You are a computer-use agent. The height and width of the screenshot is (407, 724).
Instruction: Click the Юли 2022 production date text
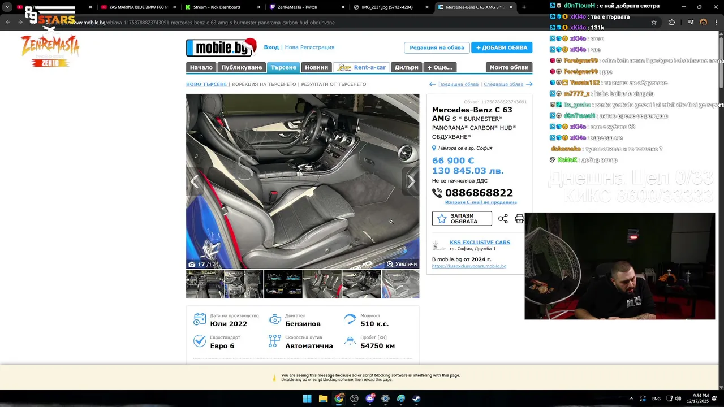229,324
